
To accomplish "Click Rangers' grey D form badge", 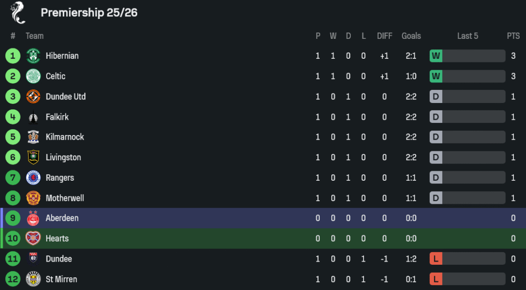I will (x=436, y=178).
